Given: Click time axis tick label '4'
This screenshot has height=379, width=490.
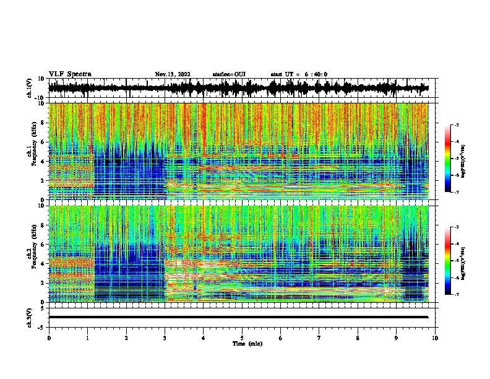Looking at the screenshot, I should coord(204,338).
